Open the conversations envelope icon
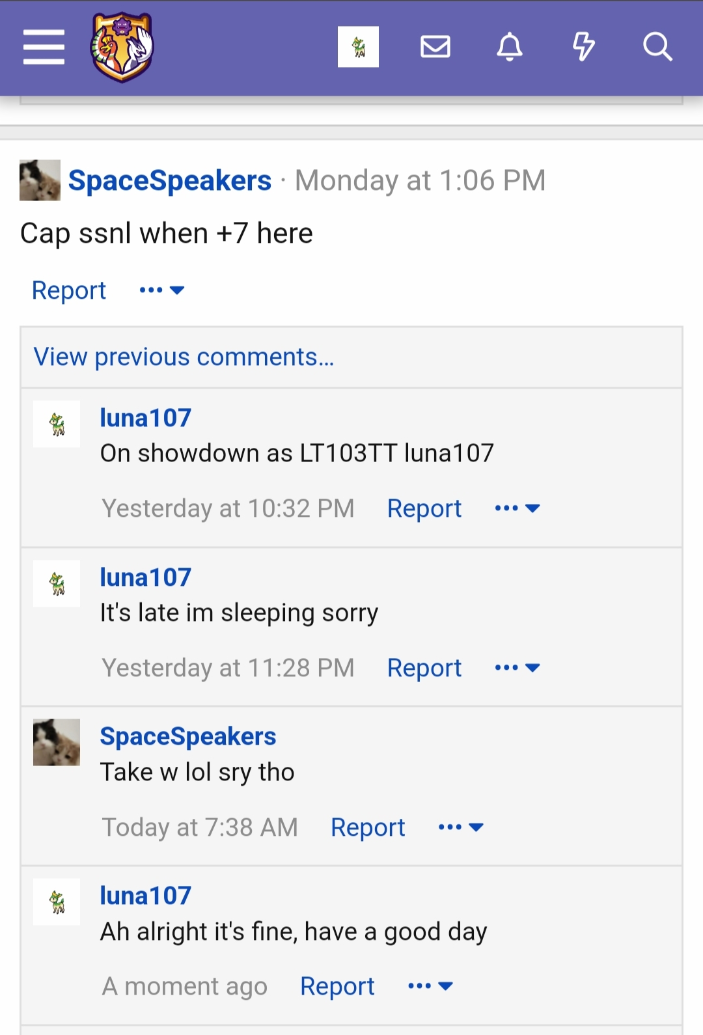Viewport: 703px width, 1035px height. [x=435, y=47]
